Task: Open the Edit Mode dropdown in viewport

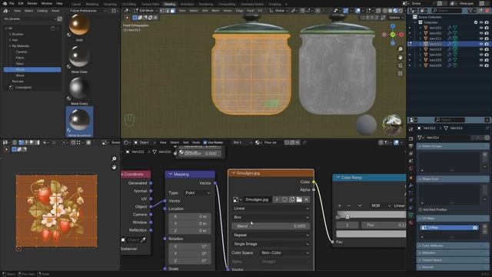Action: pos(146,11)
